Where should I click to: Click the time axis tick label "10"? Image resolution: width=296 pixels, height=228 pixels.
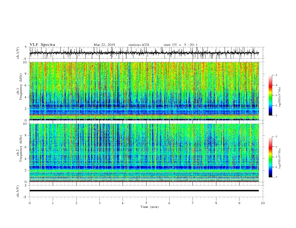[x=263, y=203]
